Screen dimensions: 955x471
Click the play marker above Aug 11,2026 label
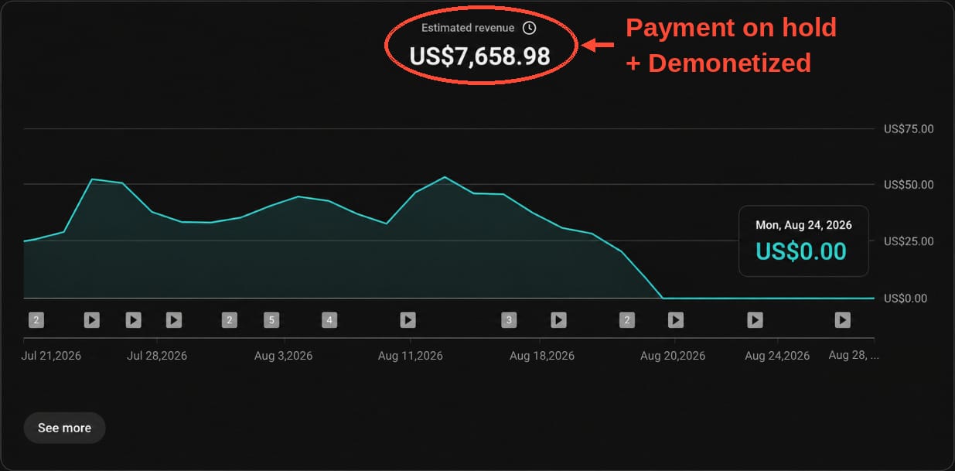(408, 319)
